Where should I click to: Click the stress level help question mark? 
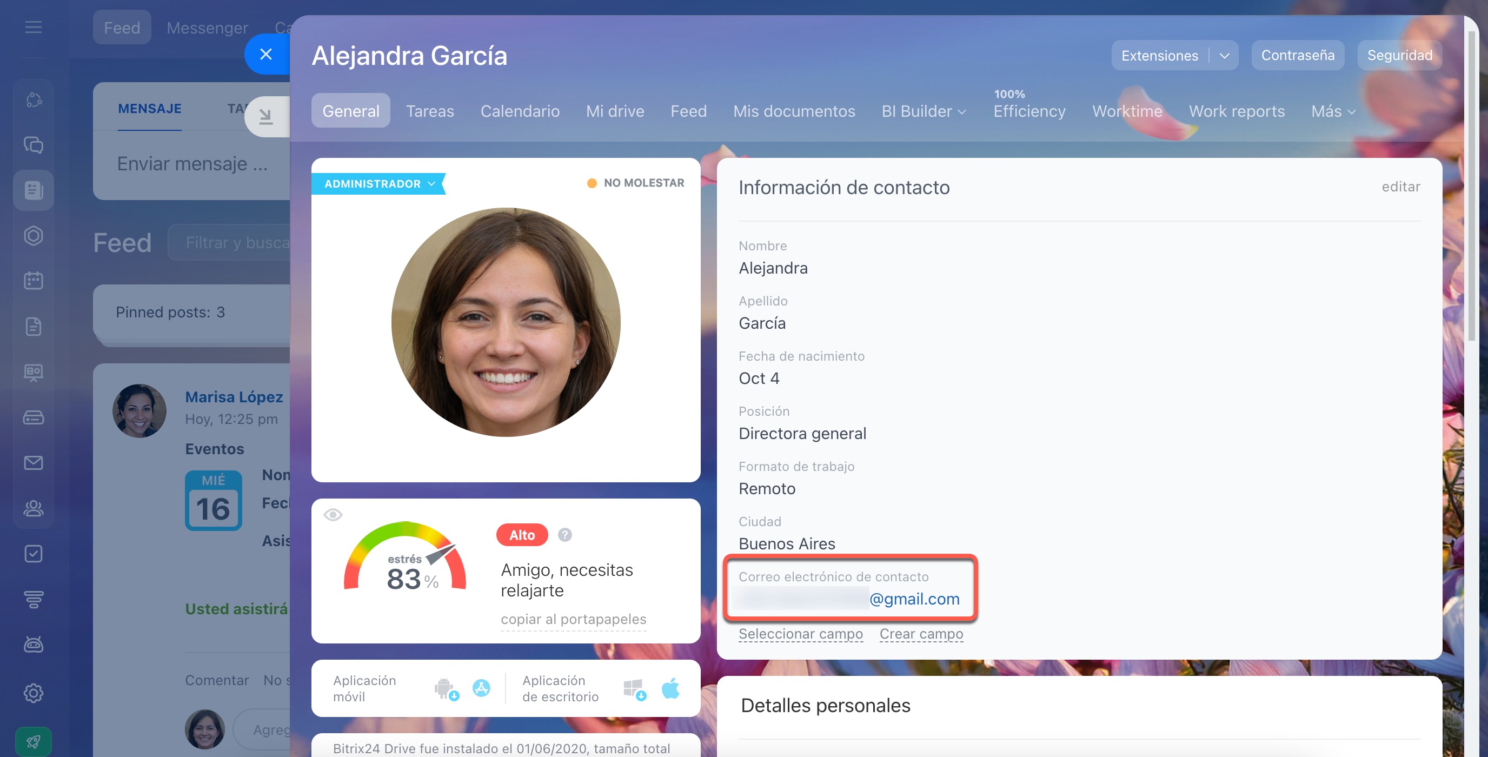[x=565, y=535]
